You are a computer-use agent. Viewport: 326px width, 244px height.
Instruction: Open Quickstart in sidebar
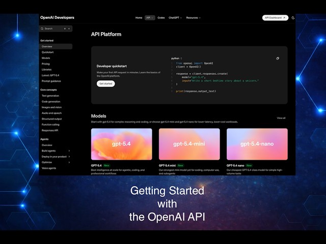click(x=47, y=52)
